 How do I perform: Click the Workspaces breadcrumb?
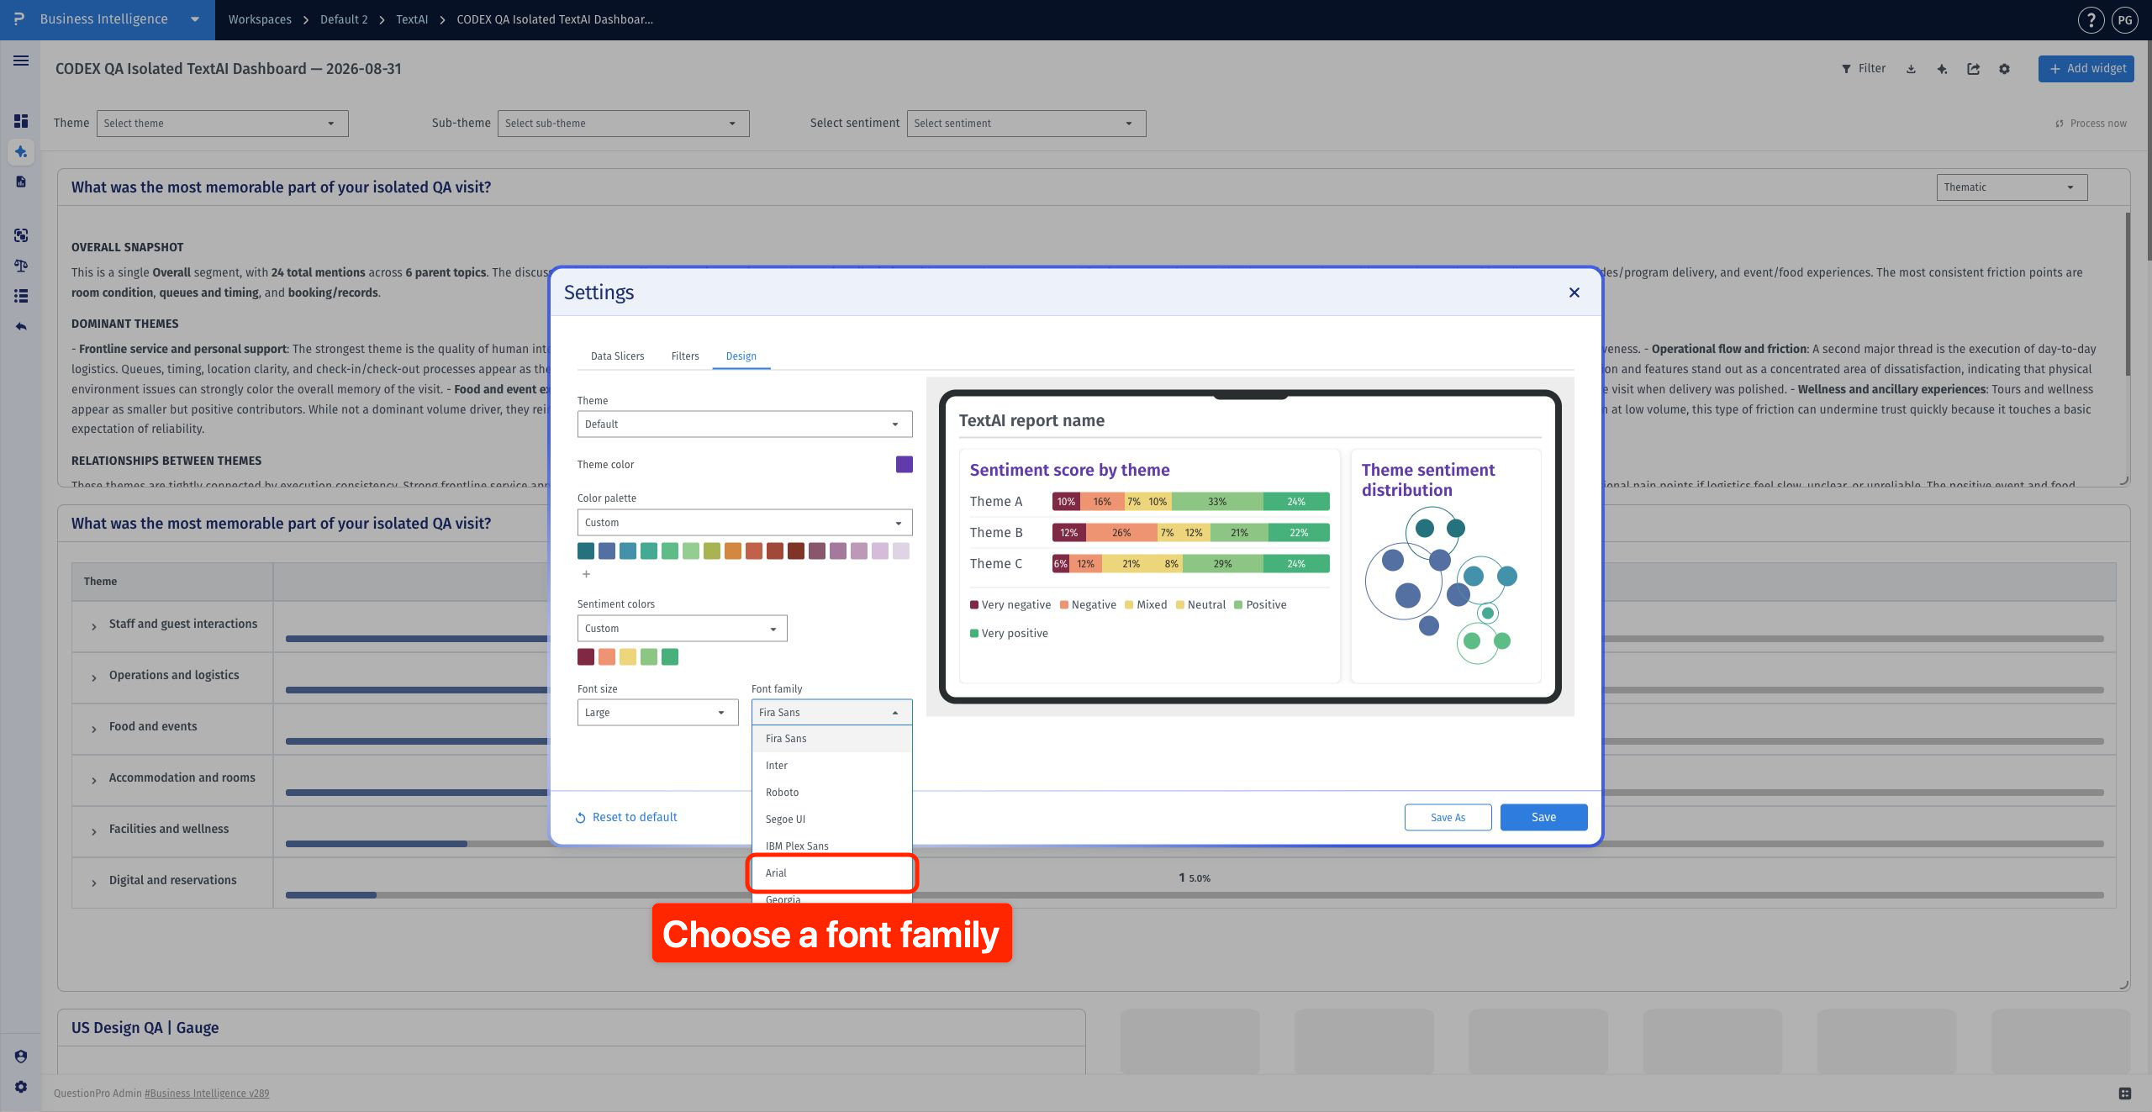click(260, 19)
